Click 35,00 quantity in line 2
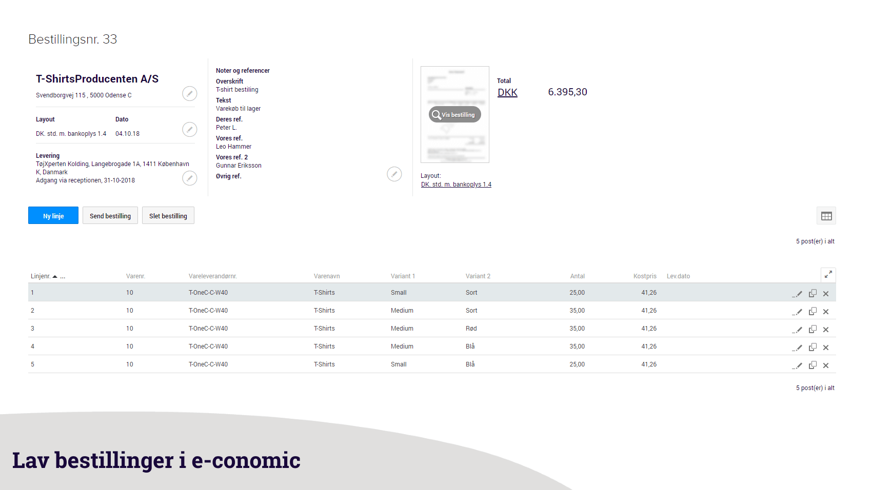 point(577,311)
